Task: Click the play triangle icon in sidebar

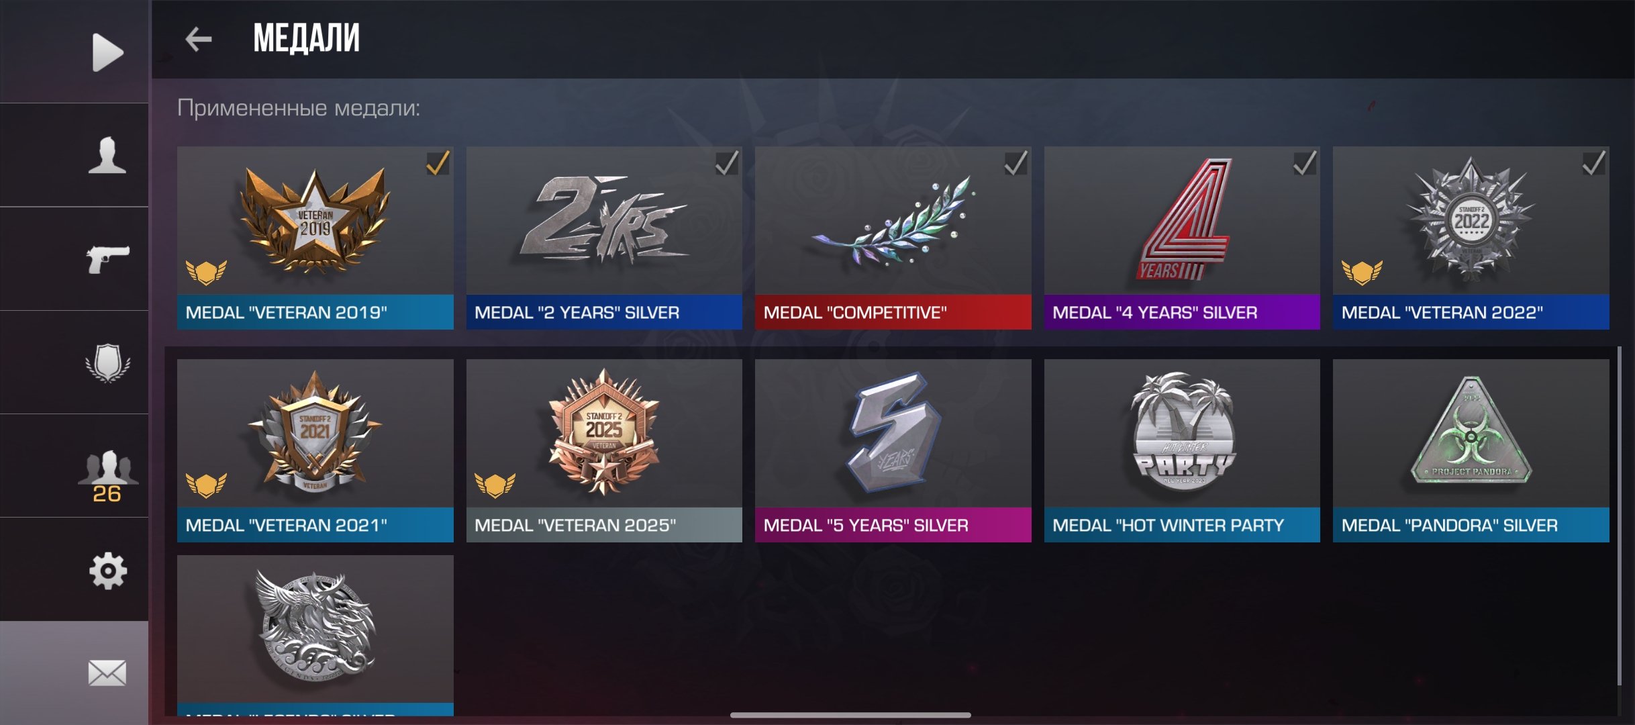Action: (107, 52)
